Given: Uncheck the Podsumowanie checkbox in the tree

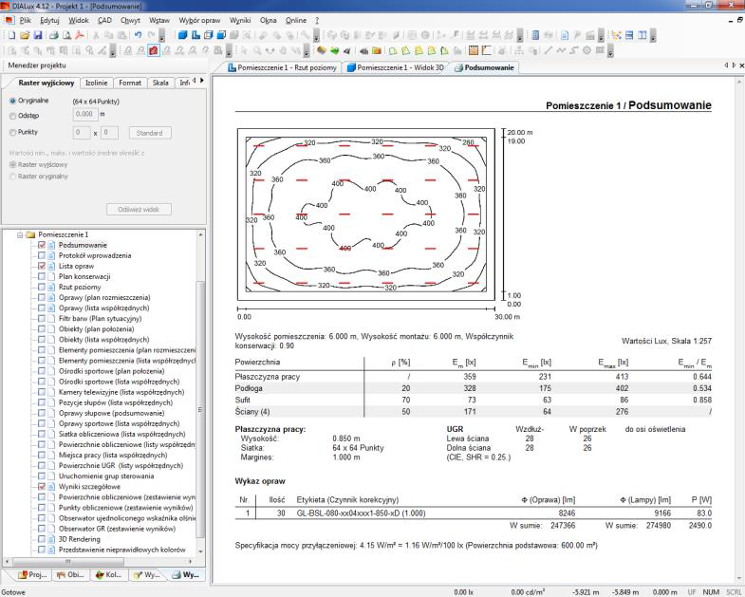Looking at the screenshot, I should point(42,245).
